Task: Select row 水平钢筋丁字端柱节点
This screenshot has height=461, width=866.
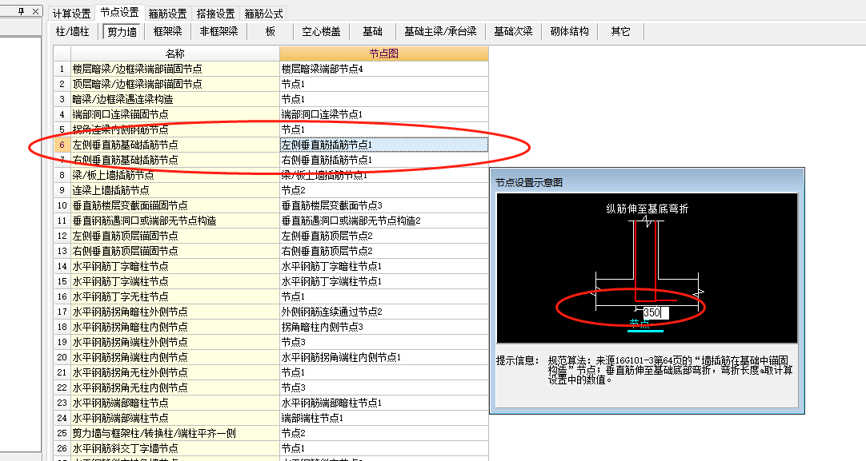Action: 175,281
